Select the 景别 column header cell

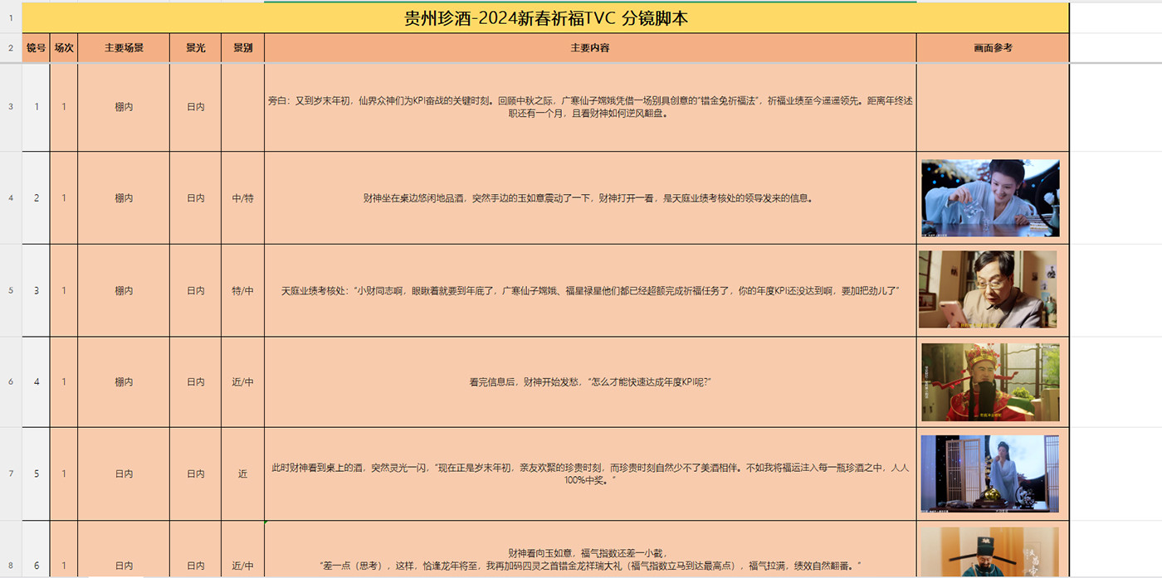pyautogui.click(x=242, y=48)
